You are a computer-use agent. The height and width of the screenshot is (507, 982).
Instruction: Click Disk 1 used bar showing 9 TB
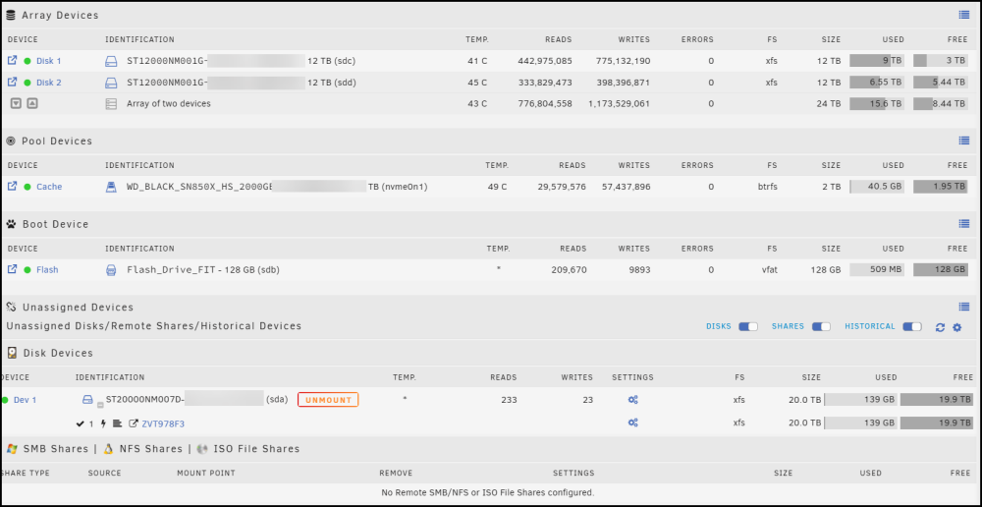(877, 61)
